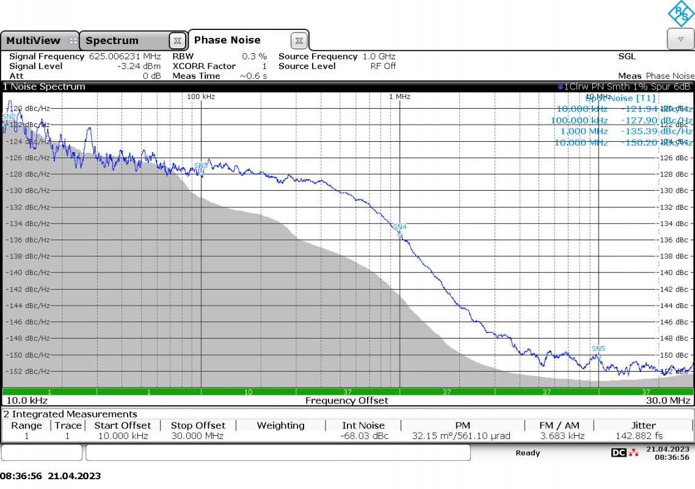Click the 10.0 kHz start offset label
The width and height of the screenshot is (695, 489).
27,401
